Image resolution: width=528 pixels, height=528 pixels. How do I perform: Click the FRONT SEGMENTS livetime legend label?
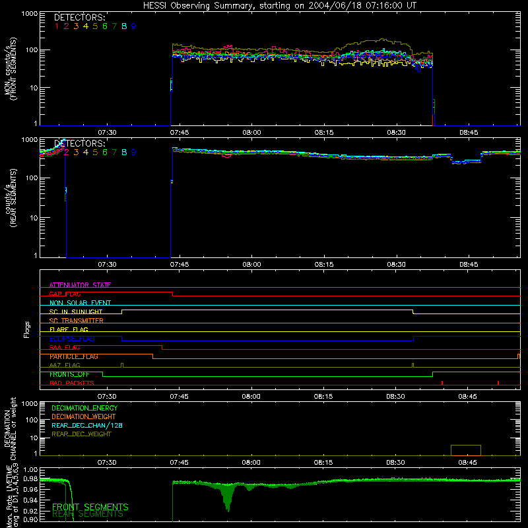[90, 507]
